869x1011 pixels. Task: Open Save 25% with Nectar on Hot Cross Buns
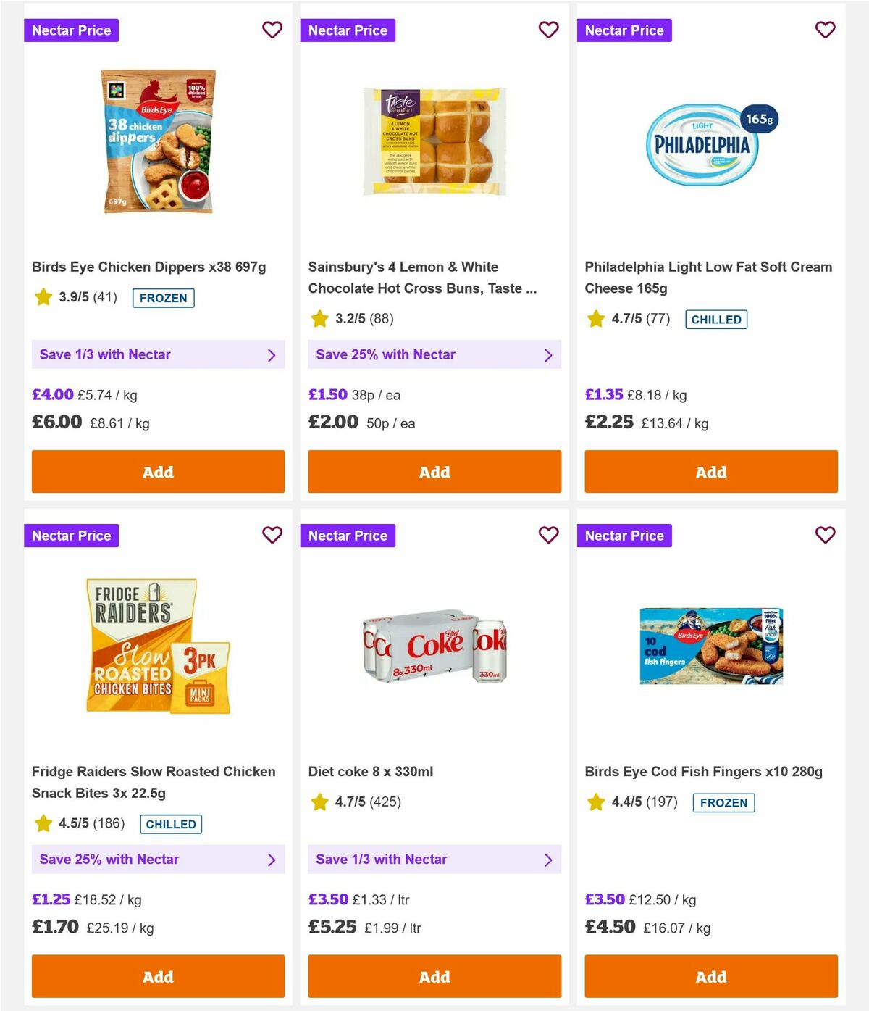point(434,354)
